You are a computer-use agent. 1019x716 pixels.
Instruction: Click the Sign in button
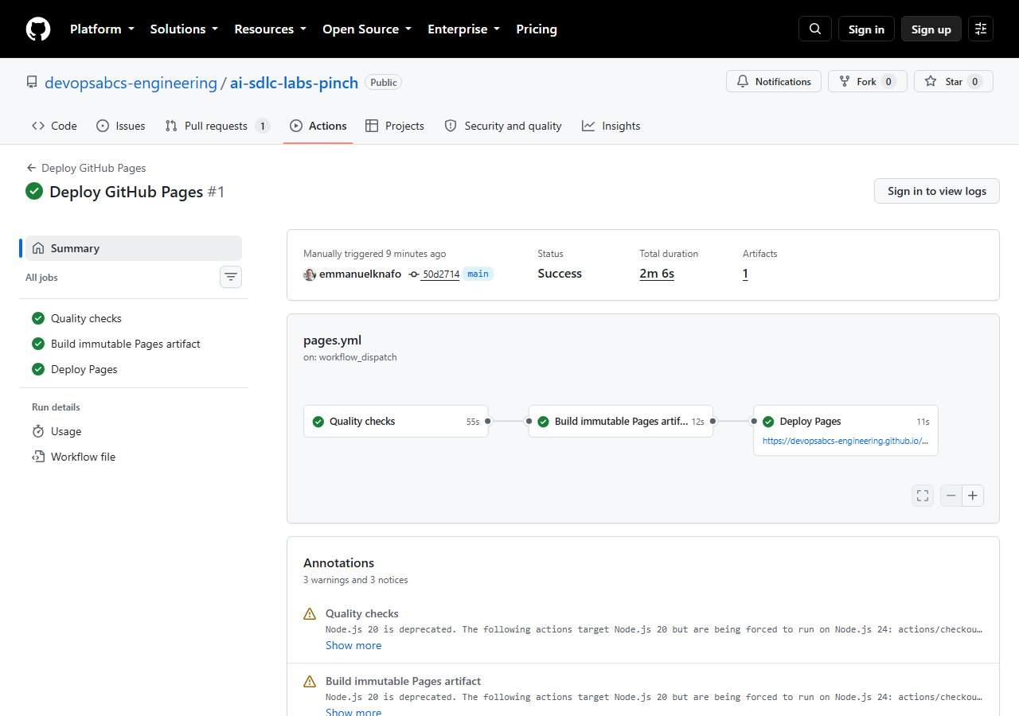point(866,29)
